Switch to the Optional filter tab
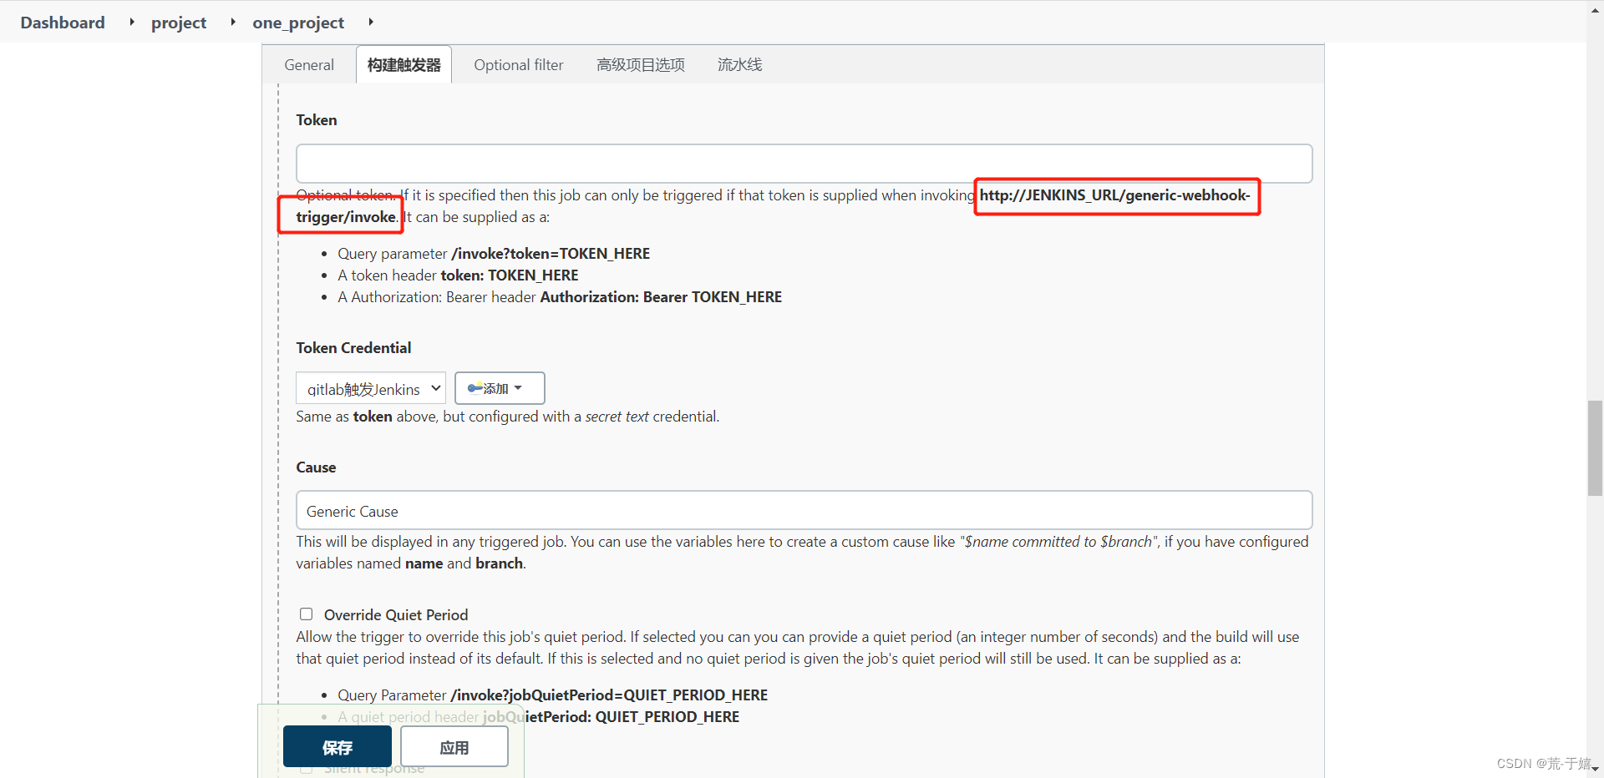Screen dimensions: 1604x778 click(518, 64)
